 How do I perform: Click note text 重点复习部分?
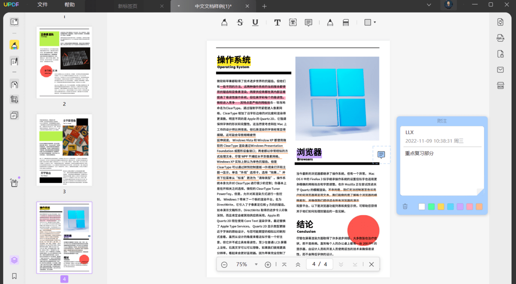click(x=419, y=153)
